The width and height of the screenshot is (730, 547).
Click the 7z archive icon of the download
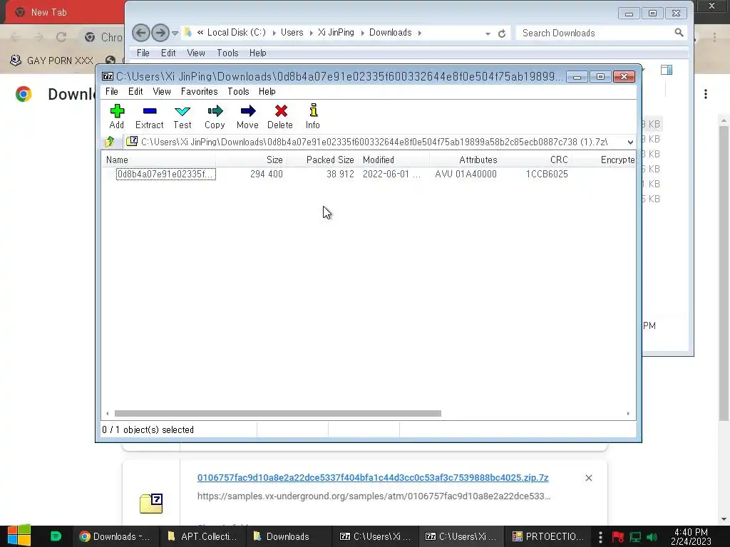pyautogui.click(x=151, y=504)
